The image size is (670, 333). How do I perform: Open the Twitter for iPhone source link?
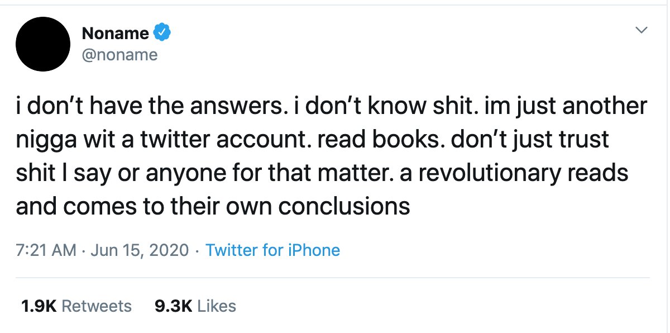272,250
